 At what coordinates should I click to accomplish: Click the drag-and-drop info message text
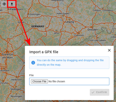pyautogui.click(x=70, y=62)
